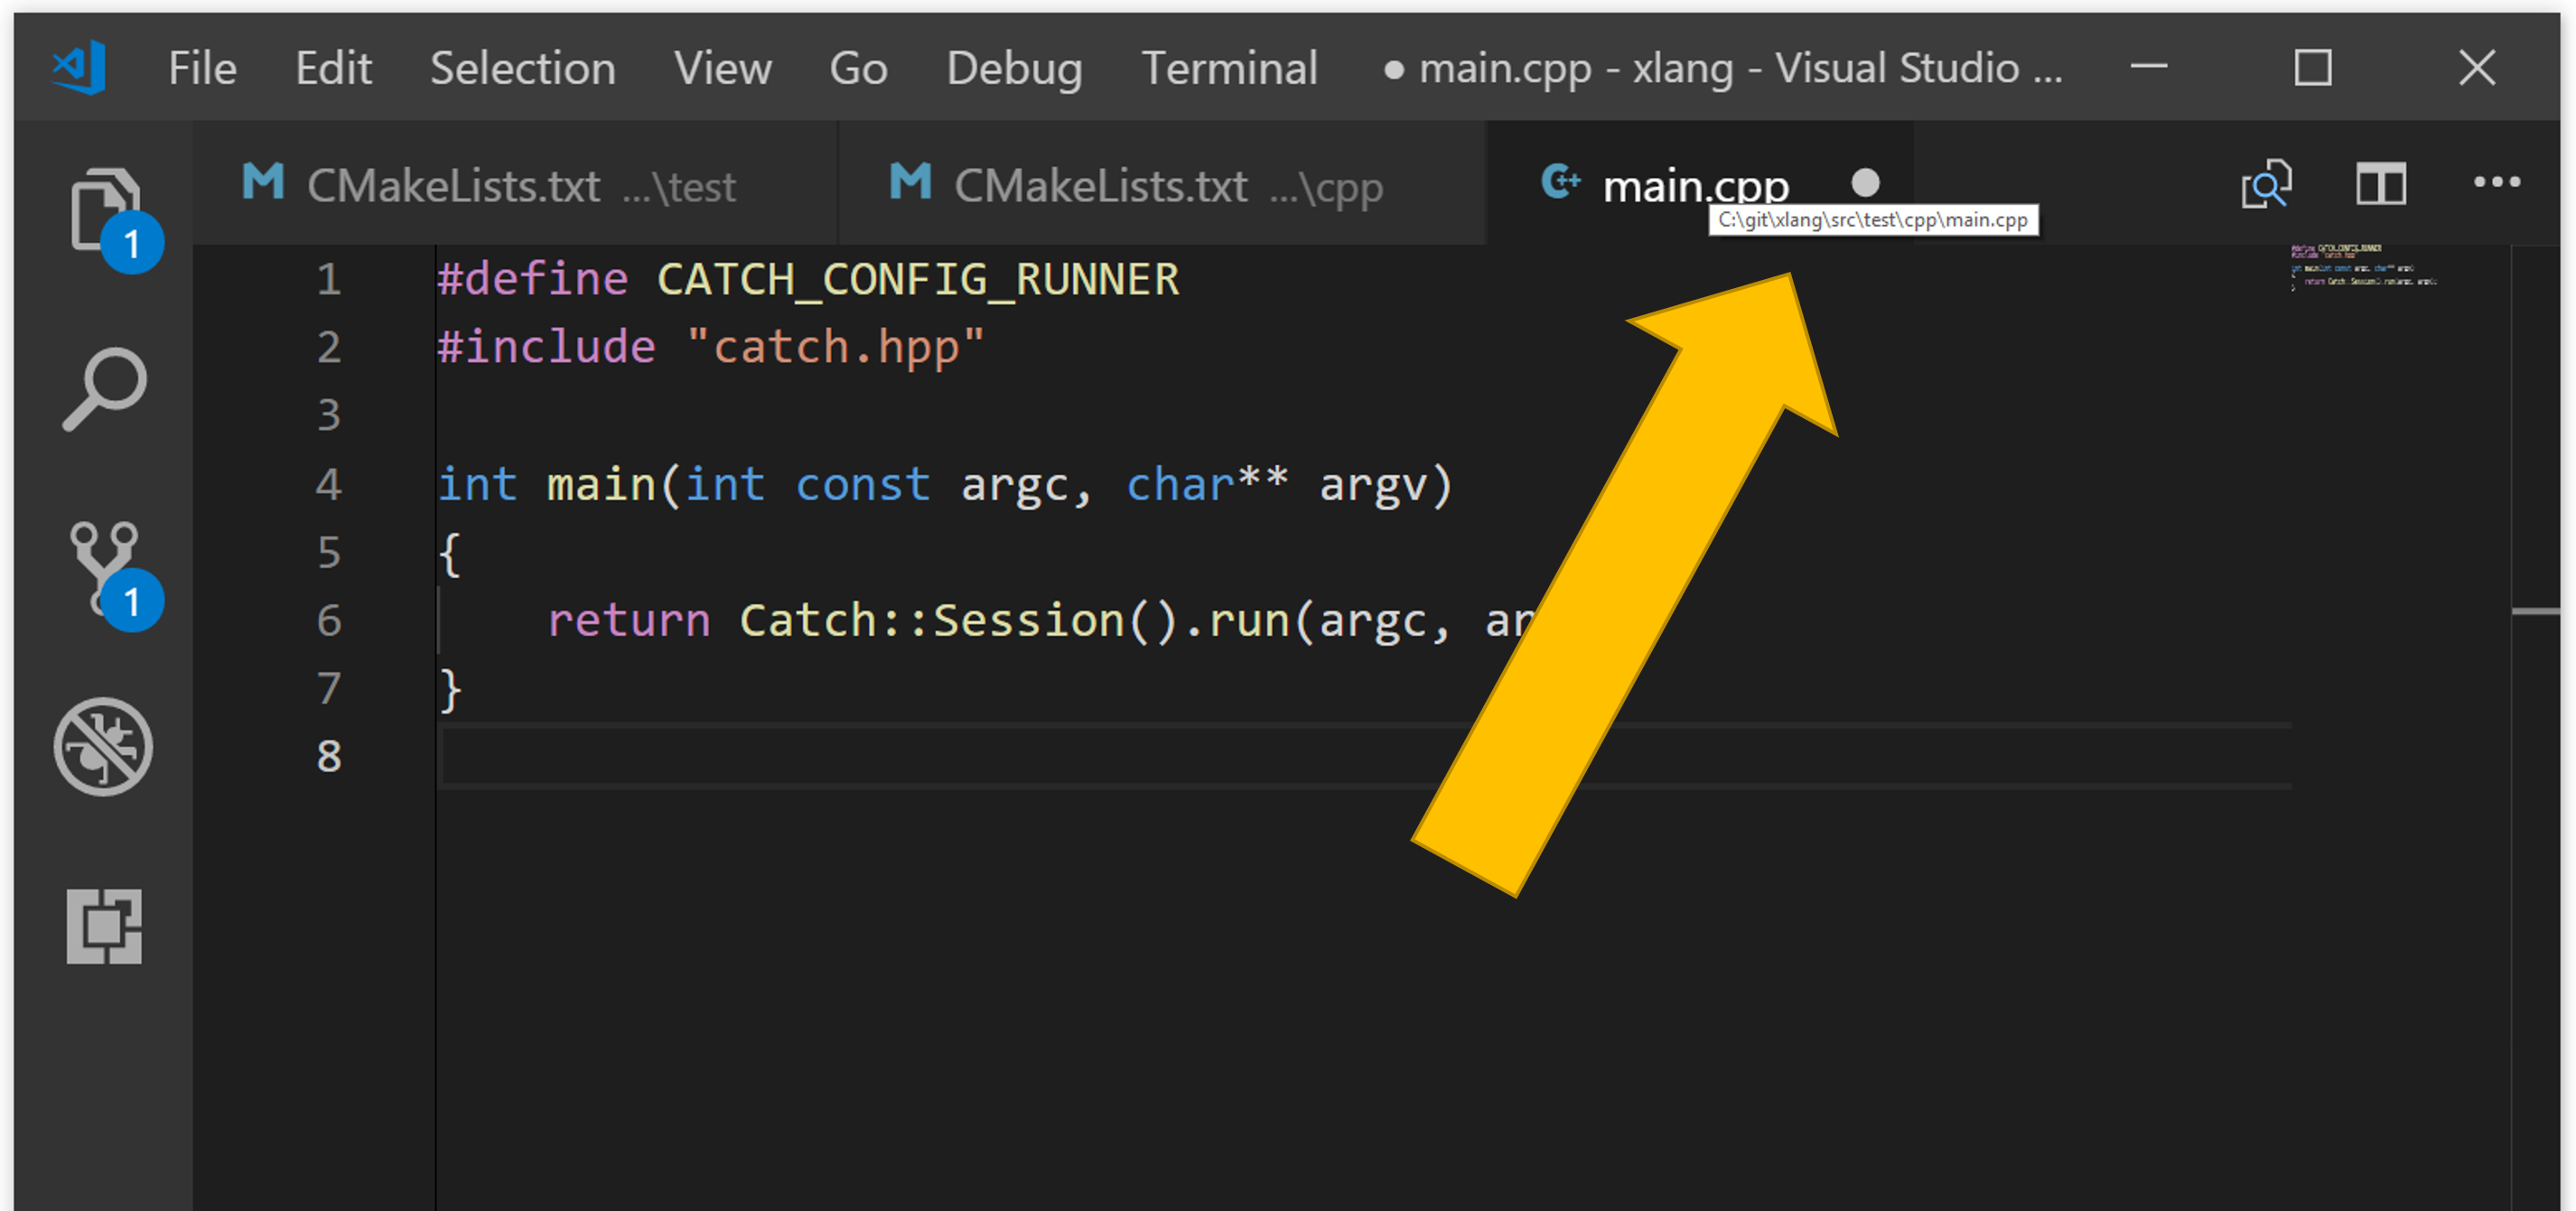This screenshot has height=1211, width=2576.
Task: Click the VS Code logo in titlebar
Action: [x=78, y=67]
